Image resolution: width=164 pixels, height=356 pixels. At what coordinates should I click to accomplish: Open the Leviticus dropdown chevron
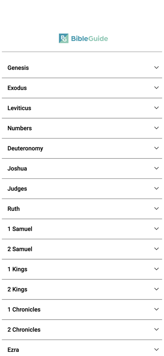pyautogui.click(x=157, y=108)
